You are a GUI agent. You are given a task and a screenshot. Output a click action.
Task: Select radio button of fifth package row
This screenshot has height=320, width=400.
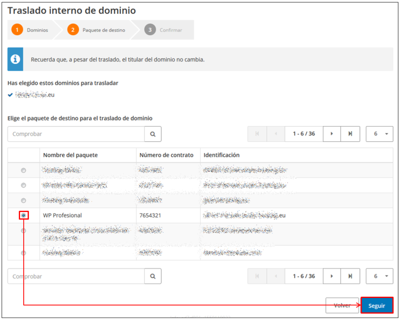click(24, 231)
